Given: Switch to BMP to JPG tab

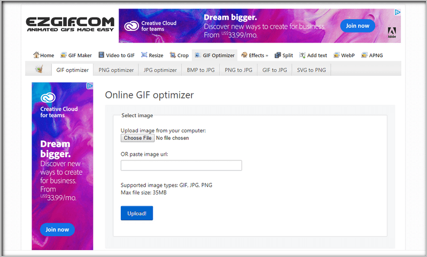Looking at the screenshot, I should point(201,70).
